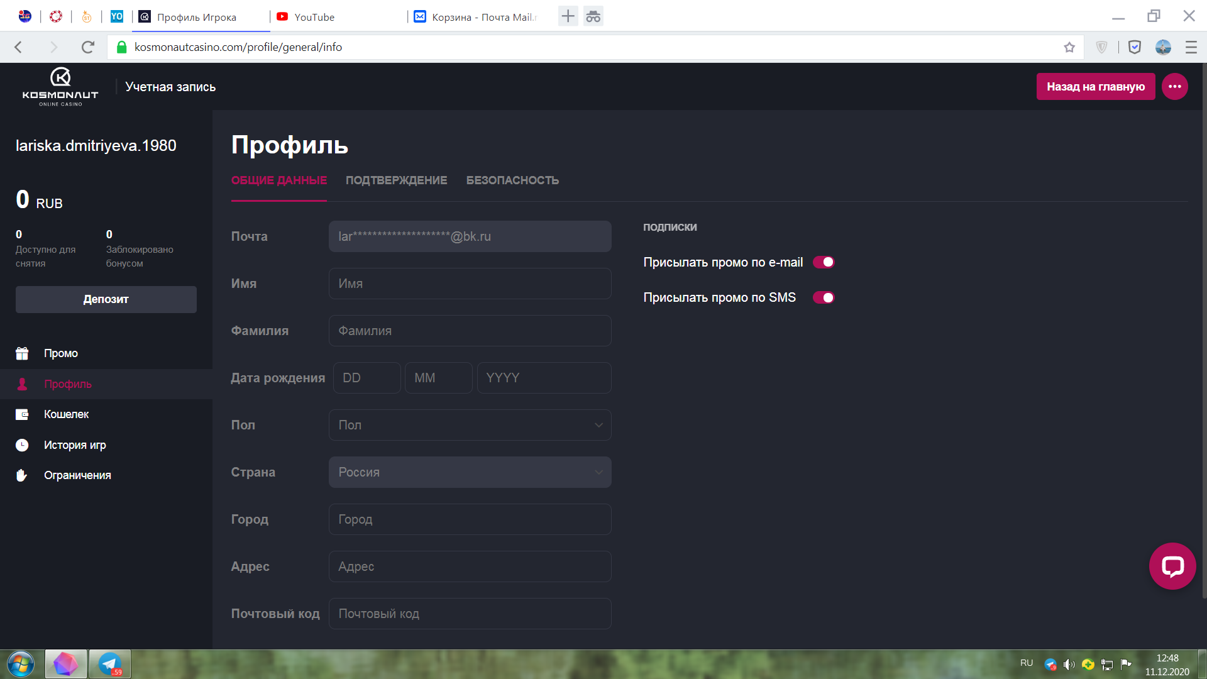Image resolution: width=1207 pixels, height=679 pixels.
Task: Expand the Пол gender dropdown
Action: tap(470, 425)
